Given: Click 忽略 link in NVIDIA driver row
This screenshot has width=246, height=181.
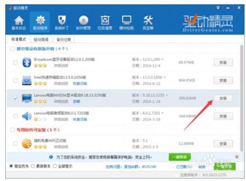Looking at the screenshot, I should tap(76, 101).
